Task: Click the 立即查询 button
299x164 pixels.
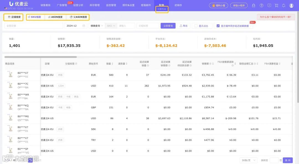Action: (x=168, y=26)
